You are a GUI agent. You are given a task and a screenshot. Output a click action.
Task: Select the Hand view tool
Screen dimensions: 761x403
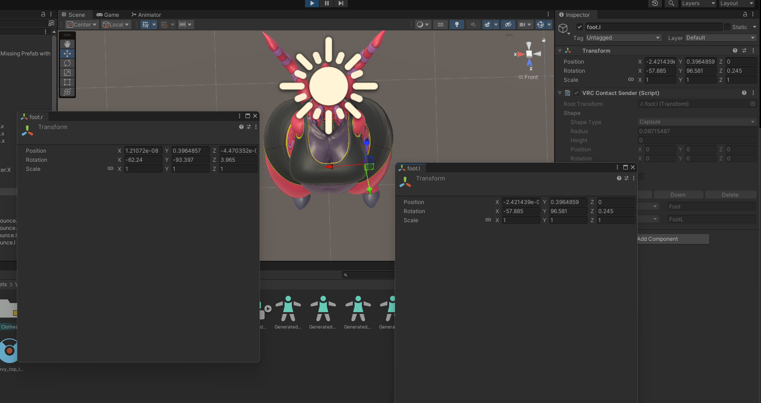click(x=67, y=44)
